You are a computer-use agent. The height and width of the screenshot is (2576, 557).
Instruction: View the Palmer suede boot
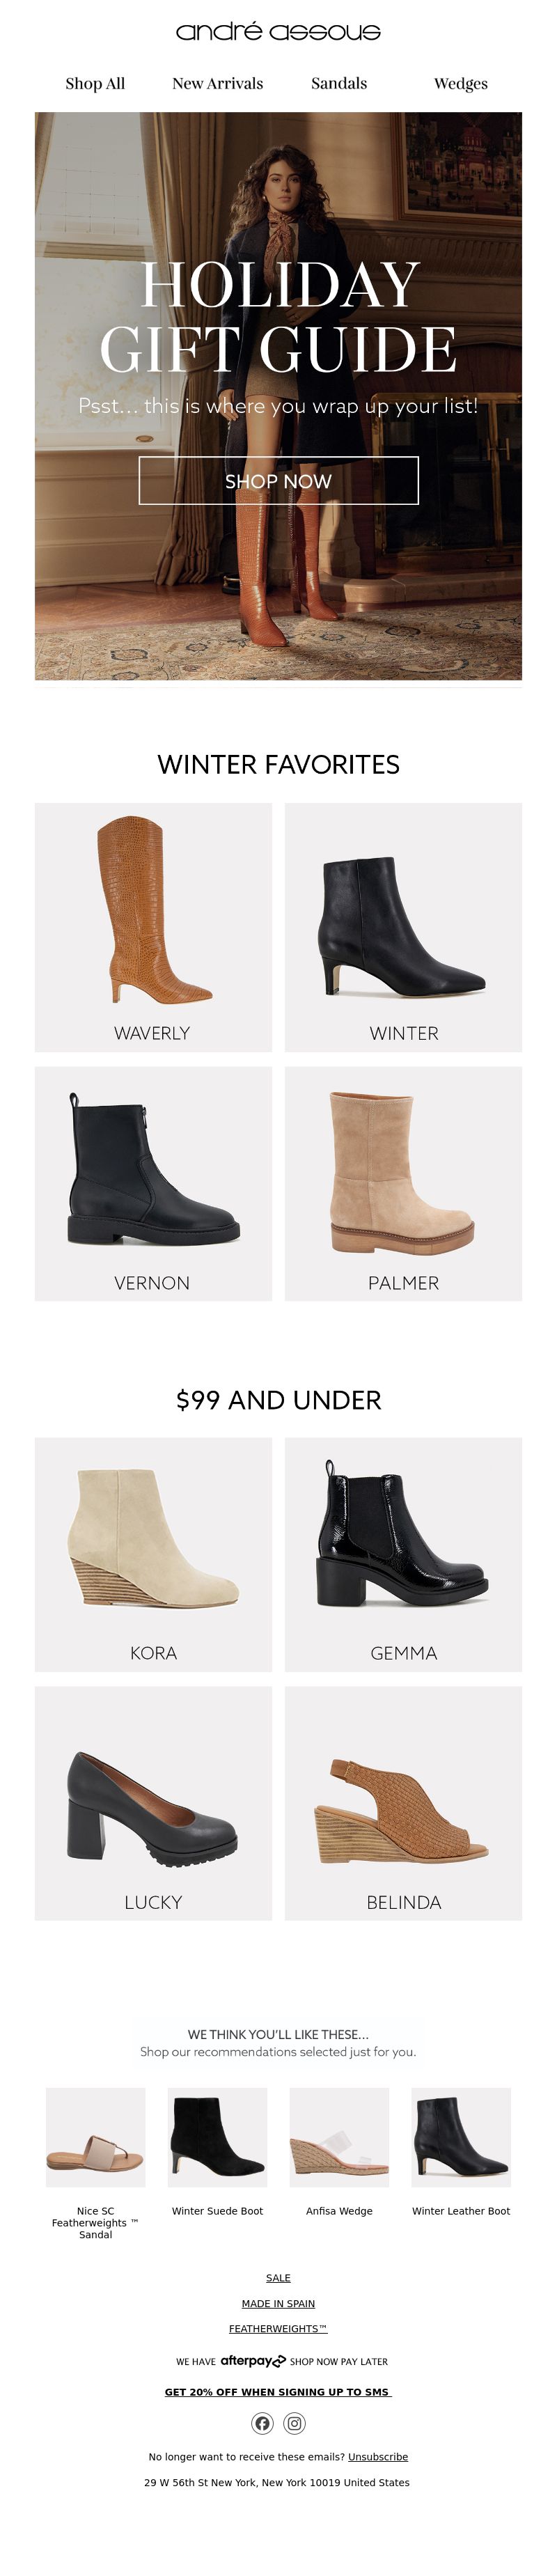[403, 1184]
